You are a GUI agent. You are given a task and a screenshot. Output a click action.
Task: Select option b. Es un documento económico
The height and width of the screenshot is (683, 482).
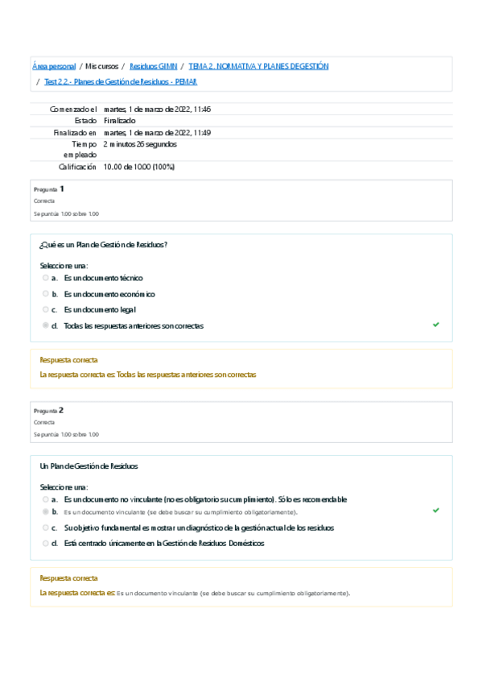click(x=46, y=294)
